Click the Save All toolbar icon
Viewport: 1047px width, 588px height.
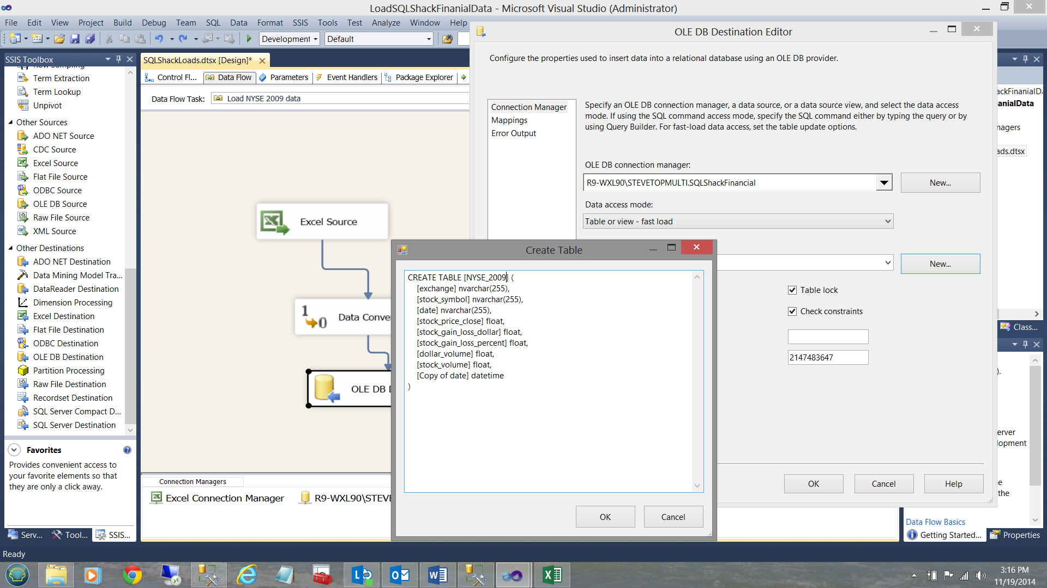(x=90, y=39)
